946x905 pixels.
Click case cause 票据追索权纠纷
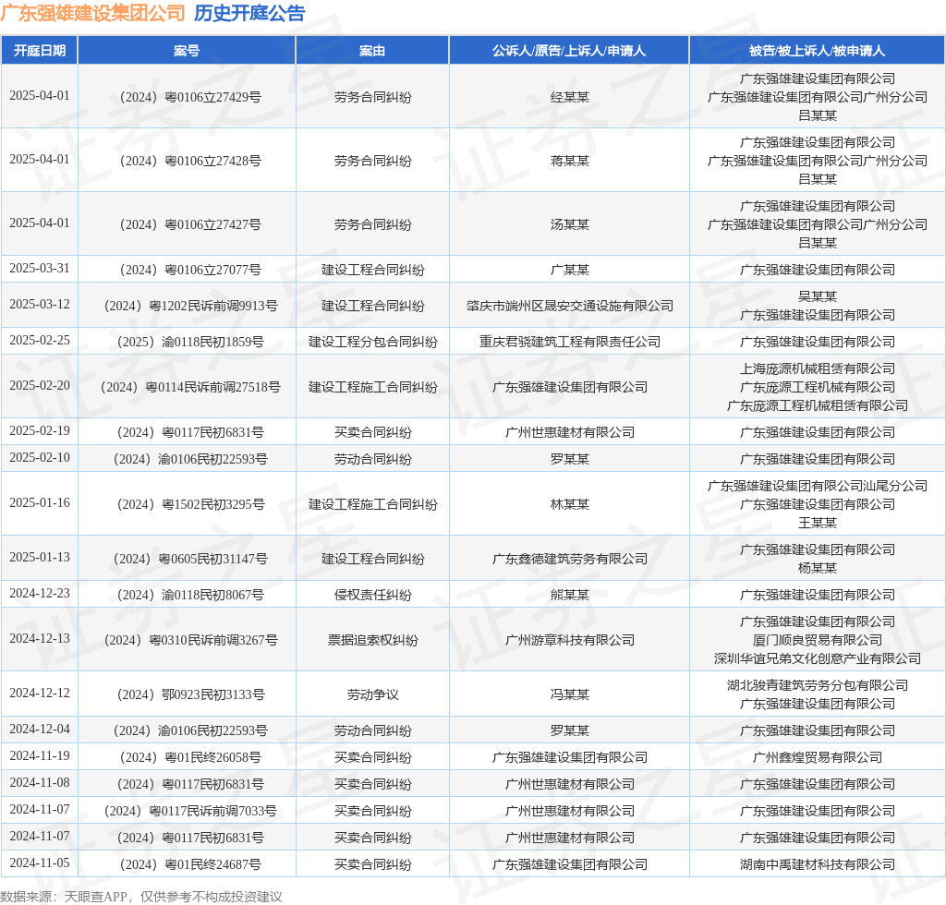[373, 640]
